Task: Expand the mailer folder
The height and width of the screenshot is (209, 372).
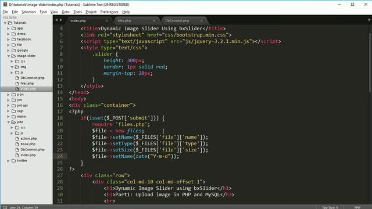Action: (x=9, y=117)
